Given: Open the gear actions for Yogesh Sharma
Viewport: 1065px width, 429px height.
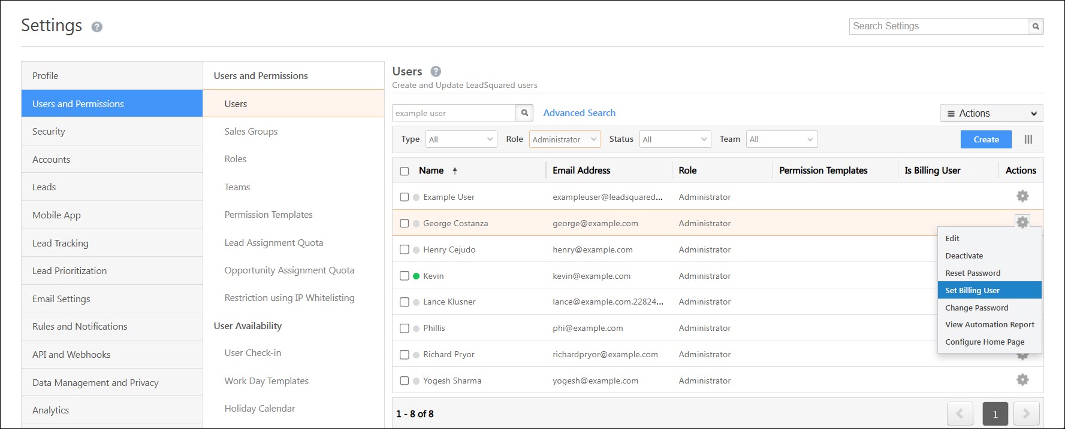Looking at the screenshot, I should point(1022,379).
